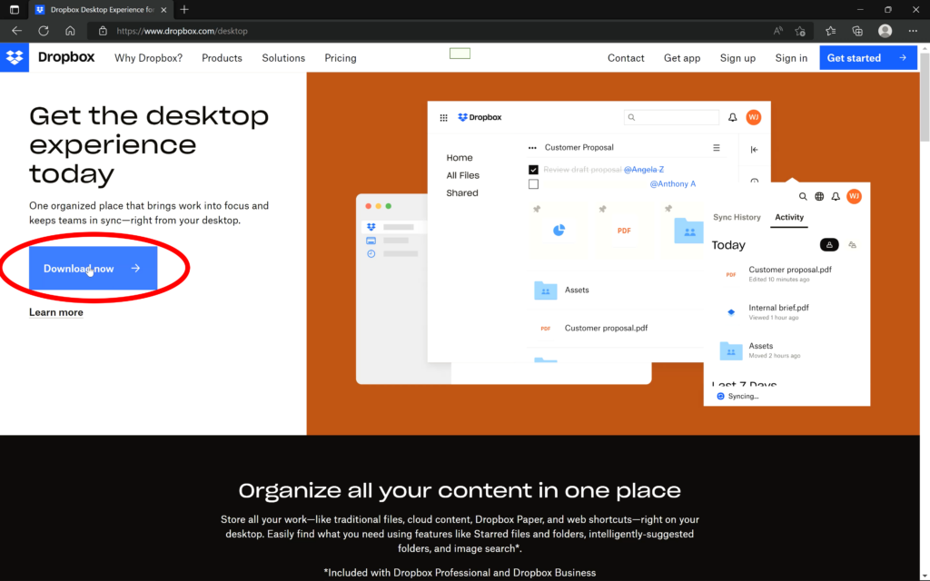
Task: Click the orange WJ avatar beside search box
Action: tap(753, 117)
